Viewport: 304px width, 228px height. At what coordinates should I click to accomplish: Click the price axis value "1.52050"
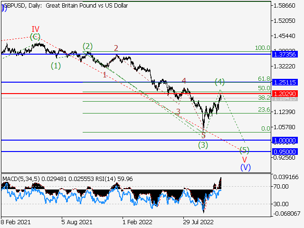coord(284,21)
